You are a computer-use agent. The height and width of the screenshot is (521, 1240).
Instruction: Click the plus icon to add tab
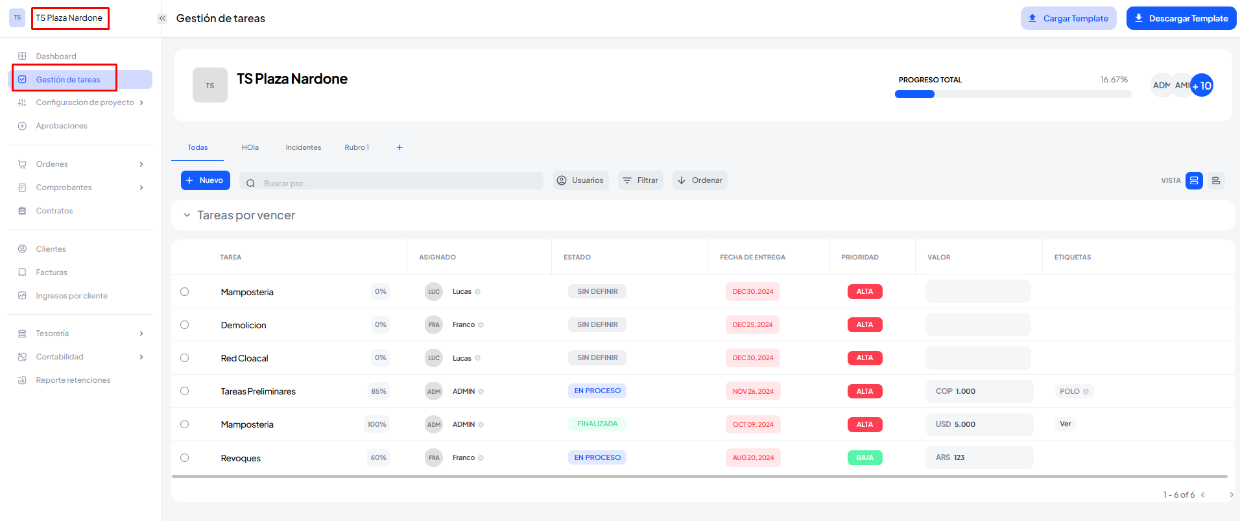click(399, 148)
